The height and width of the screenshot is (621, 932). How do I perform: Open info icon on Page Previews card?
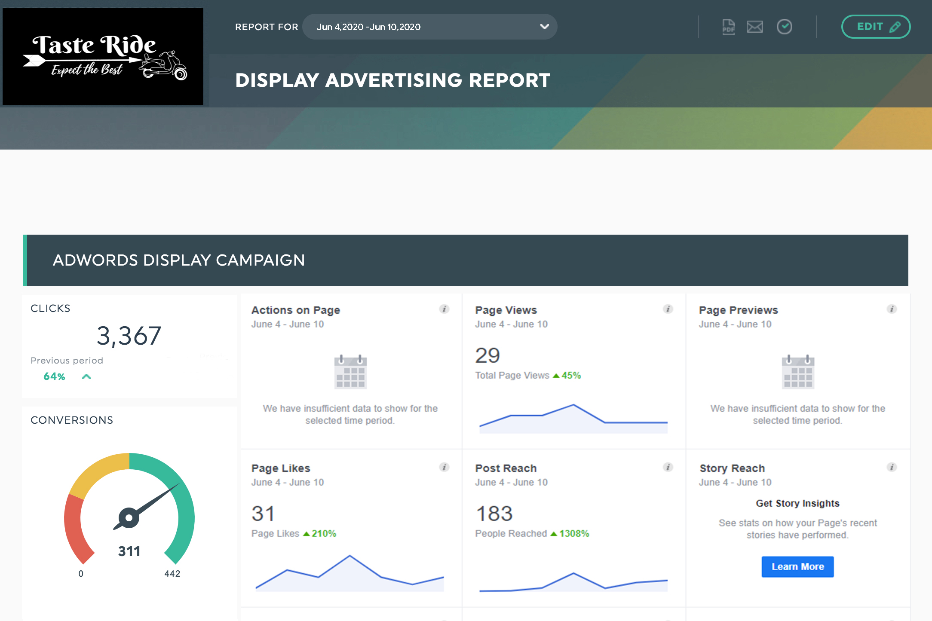coord(892,309)
